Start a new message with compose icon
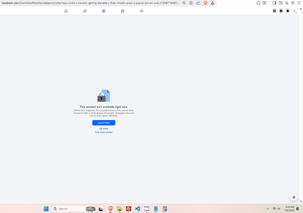This screenshot has height=213, width=303. (x=294, y=198)
